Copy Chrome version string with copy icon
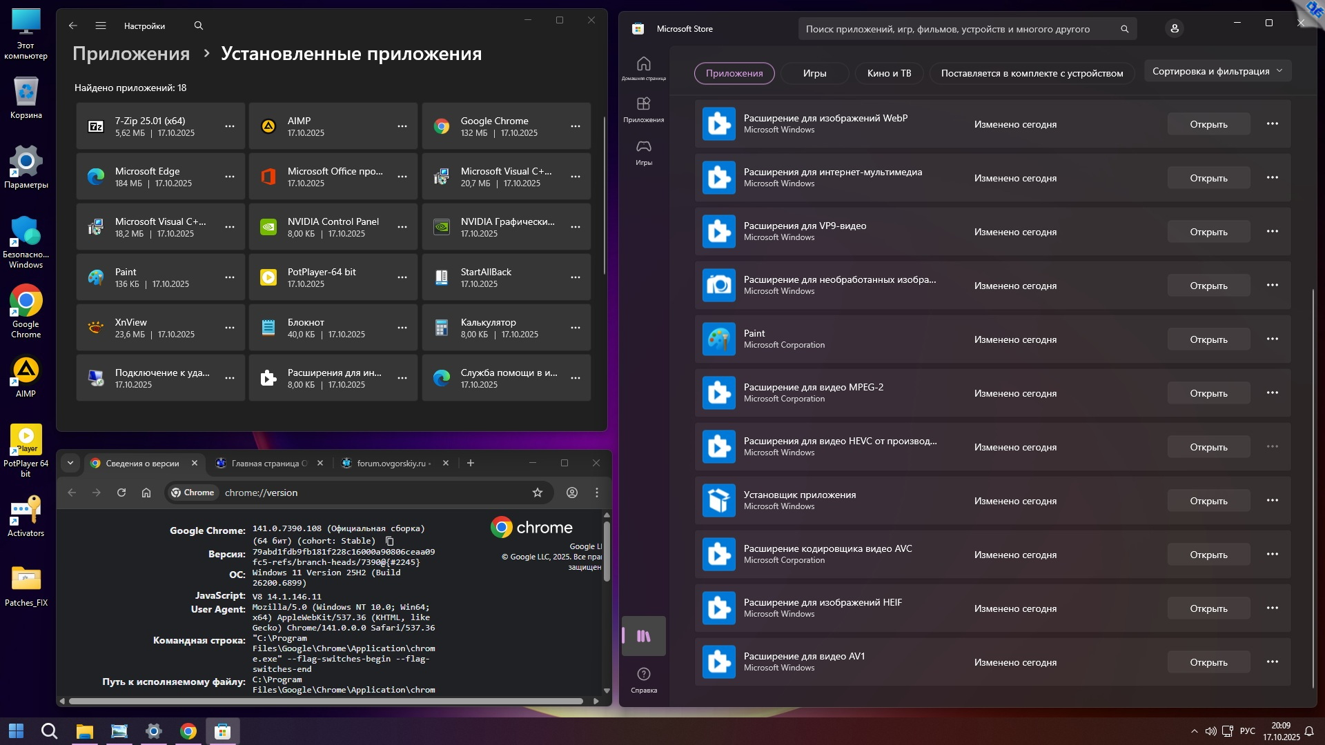This screenshot has width=1325, height=745. coord(389,541)
